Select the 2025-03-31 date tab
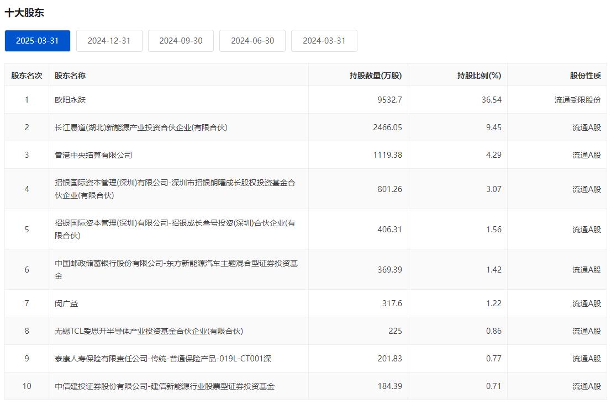 [38, 40]
